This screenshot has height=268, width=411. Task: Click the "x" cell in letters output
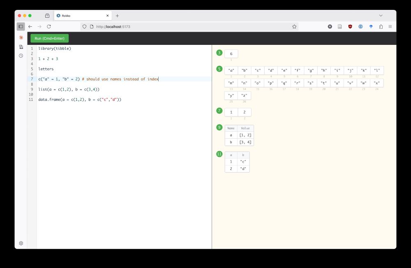[x=377, y=83]
